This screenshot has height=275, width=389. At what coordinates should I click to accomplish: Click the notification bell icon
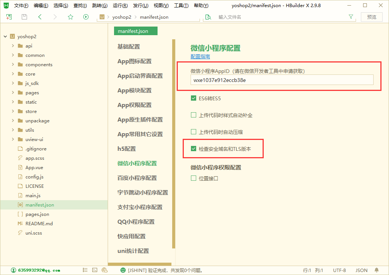[x=377, y=270]
